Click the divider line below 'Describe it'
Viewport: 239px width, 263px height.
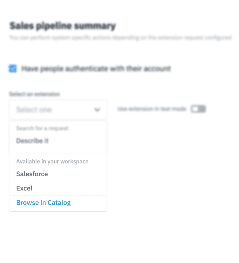pos(58,154)
